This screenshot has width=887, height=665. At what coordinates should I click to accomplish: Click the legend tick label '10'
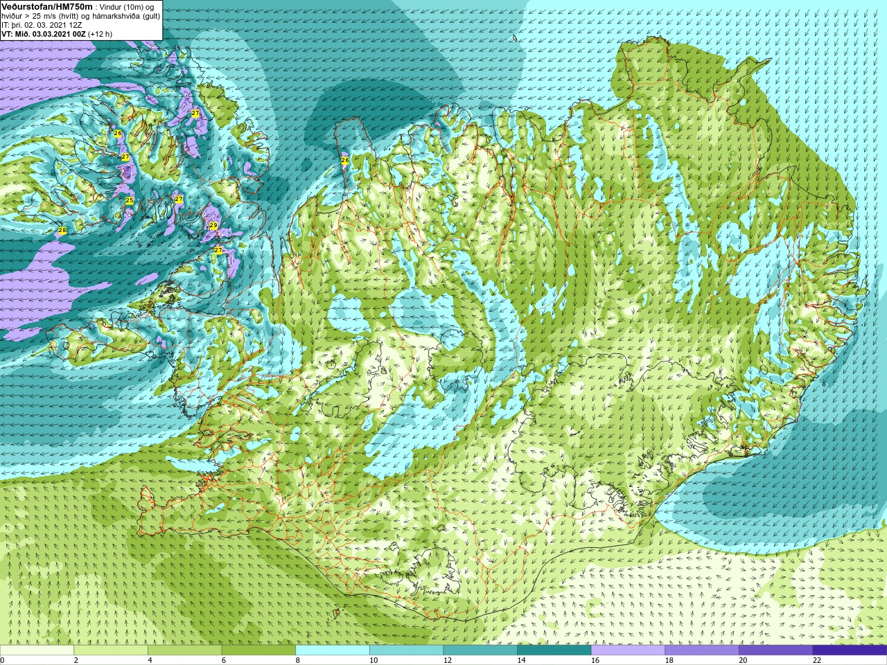coord(374,660)
